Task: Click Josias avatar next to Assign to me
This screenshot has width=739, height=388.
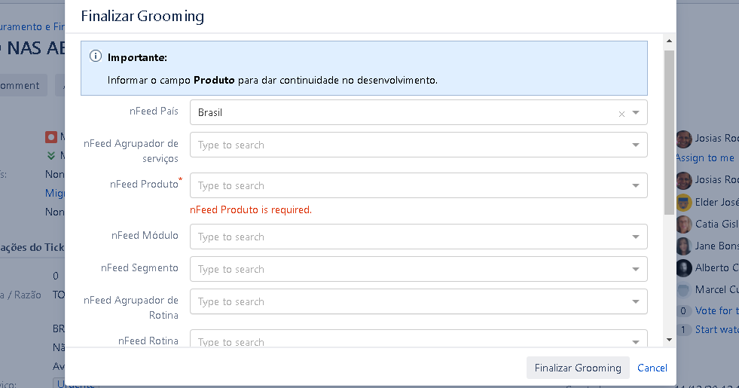Action: [x=684, y=139]
